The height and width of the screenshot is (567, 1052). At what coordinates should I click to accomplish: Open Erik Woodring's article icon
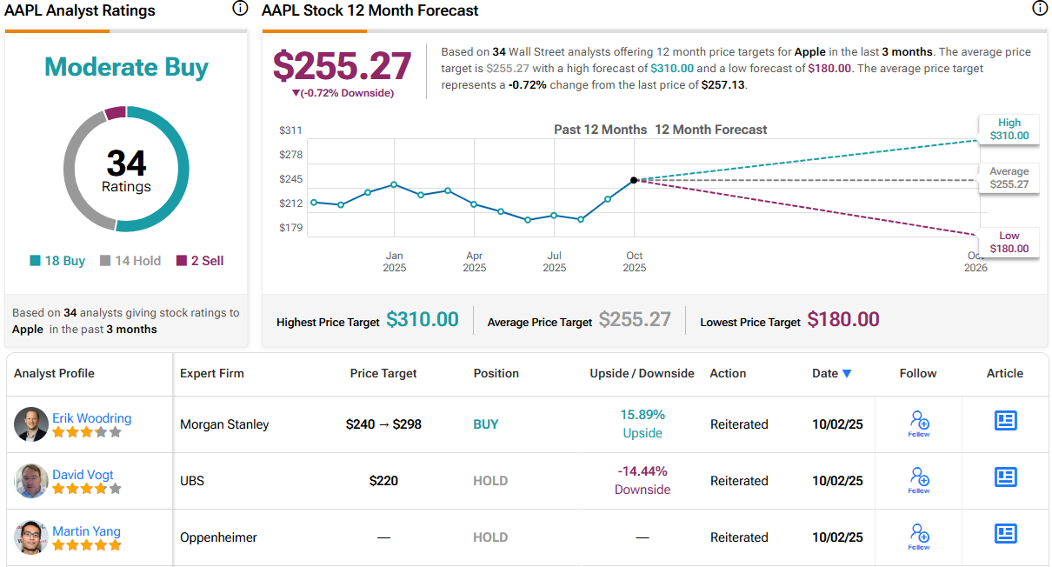coord(1005,421)
